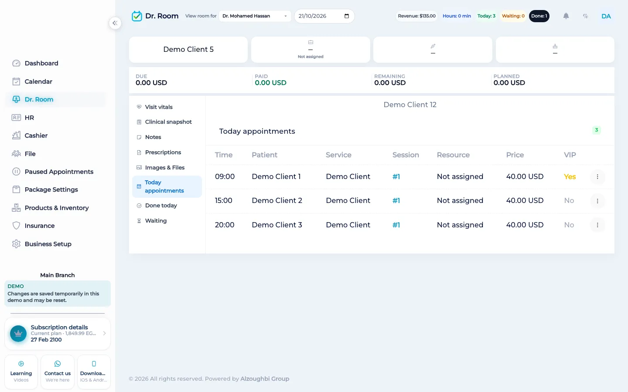Click the notifications bell icon
The image size is (628, 392).
[x=566, y=16]
